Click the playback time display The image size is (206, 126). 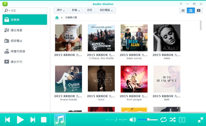tap(116, 120)
